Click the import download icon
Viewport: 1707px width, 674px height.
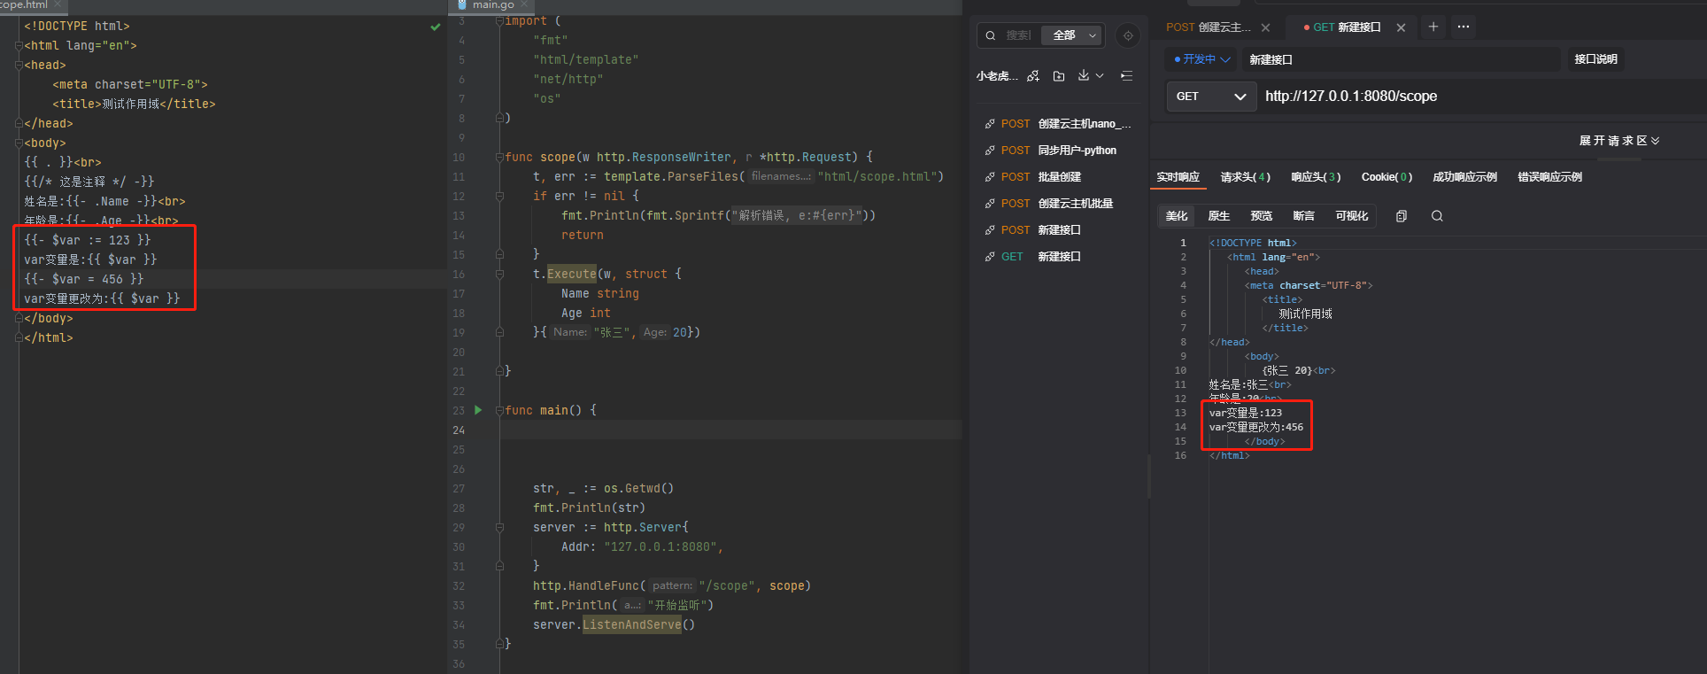coord(1084,76)
